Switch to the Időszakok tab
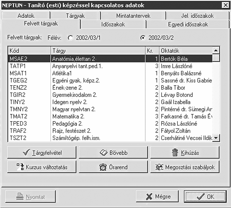231x208 pixels. coord(113,24)
